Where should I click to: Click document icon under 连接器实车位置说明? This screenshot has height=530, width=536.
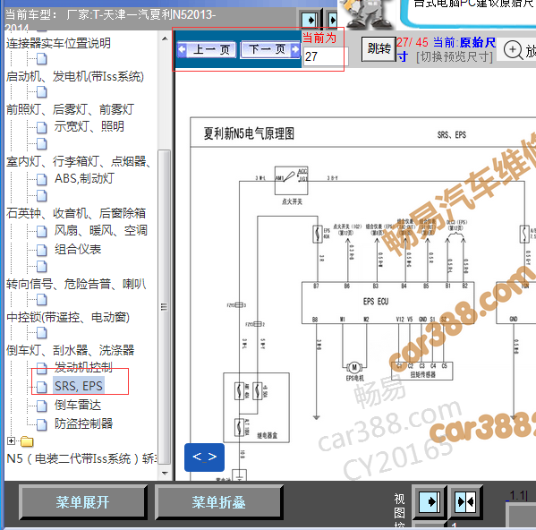click(x=41, y=59)
